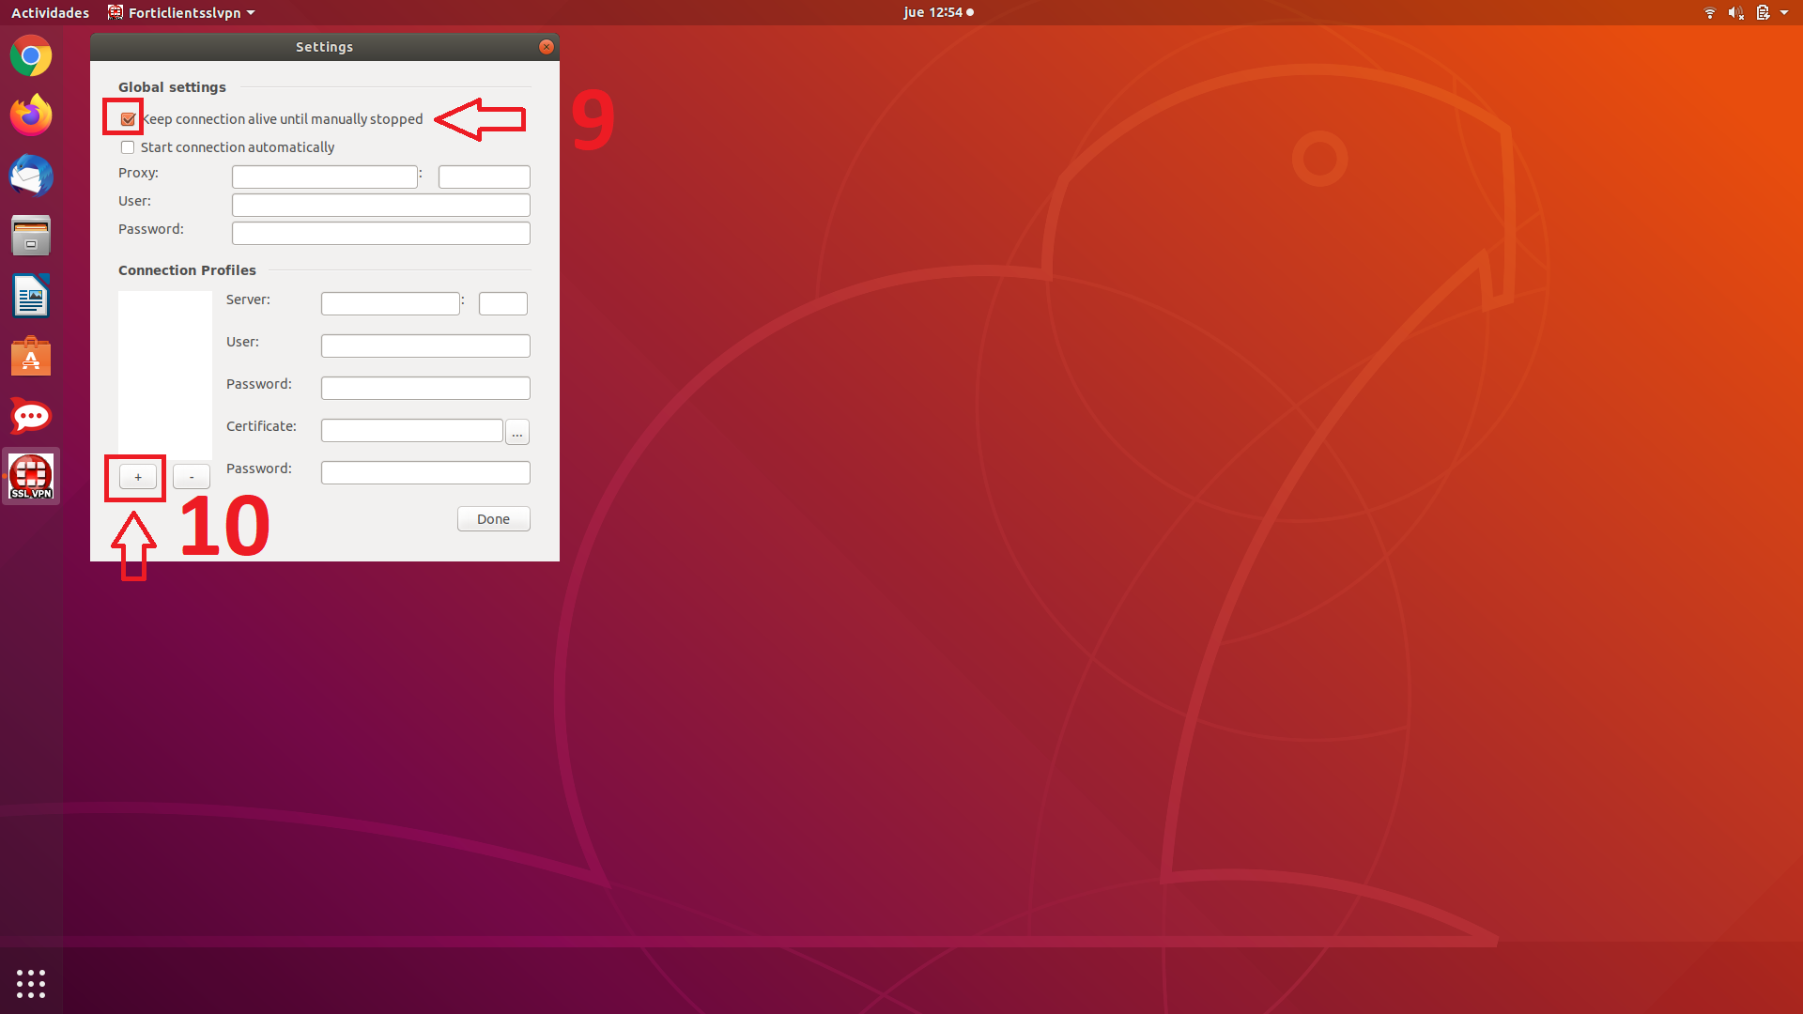Screen dimensions: 1803x1014
Task: Open the Actividades overview
Action: [x=50, y=12]
